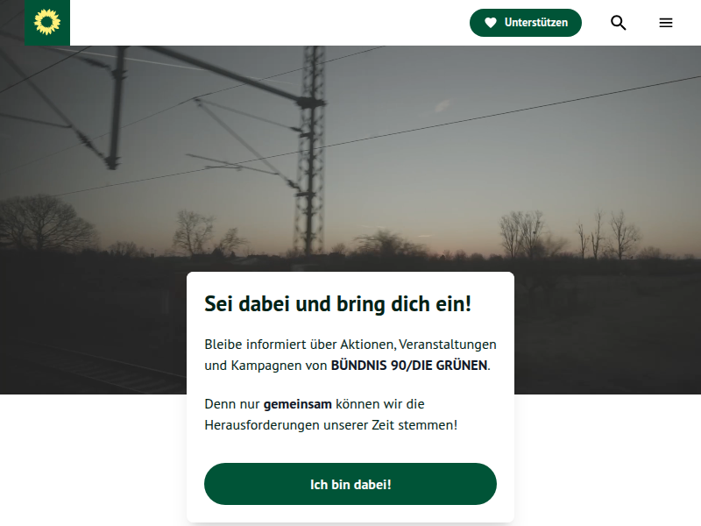The height and width of the screenshot is (526, 701).
Task: Click the sunflower logo of Die Grünen
Action: (47, 23)
